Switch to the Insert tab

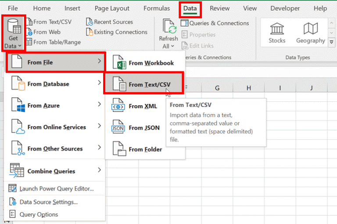point(72,8)
